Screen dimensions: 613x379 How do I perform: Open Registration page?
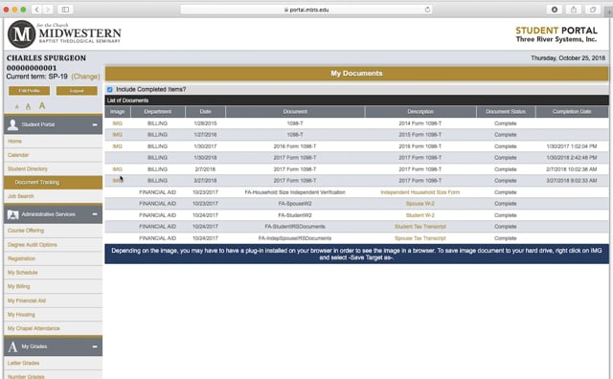pos(21,258)
